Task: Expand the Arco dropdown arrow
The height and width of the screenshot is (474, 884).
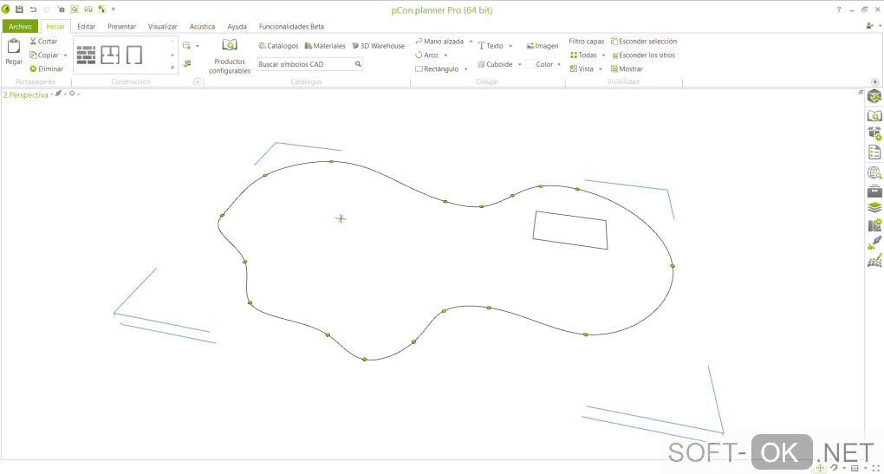Action: click(x=445, y=55)
